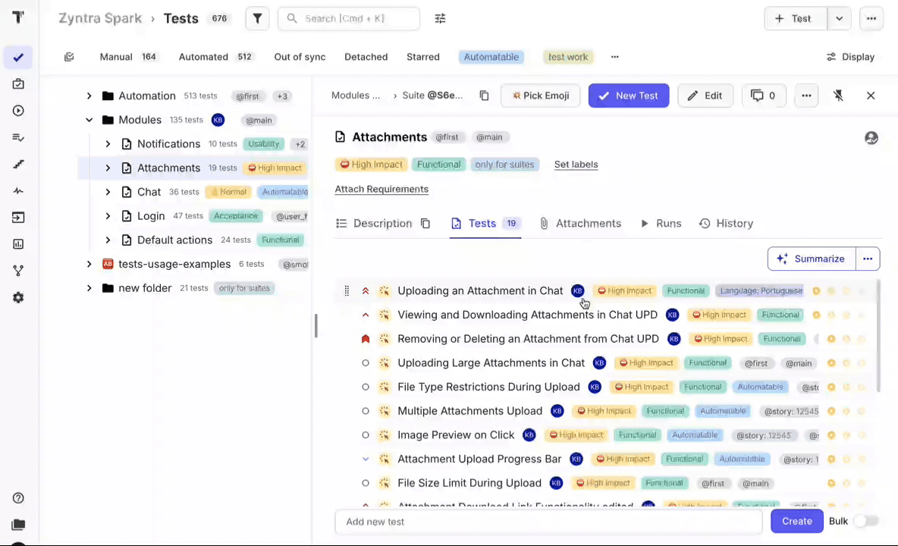Switch to the Runs tab

point(661,224)
